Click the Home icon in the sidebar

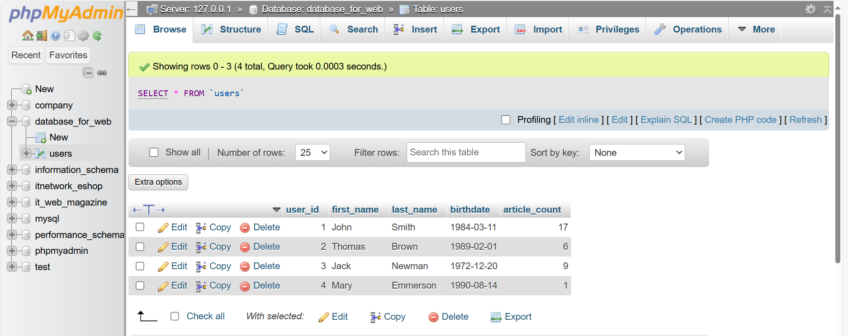(x=28, y=36)
